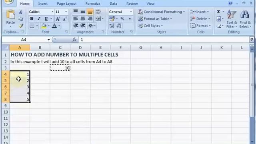This screenshot has width=256, height=144.
Task: Toggle Bold formatting
Action: [32, 19]
